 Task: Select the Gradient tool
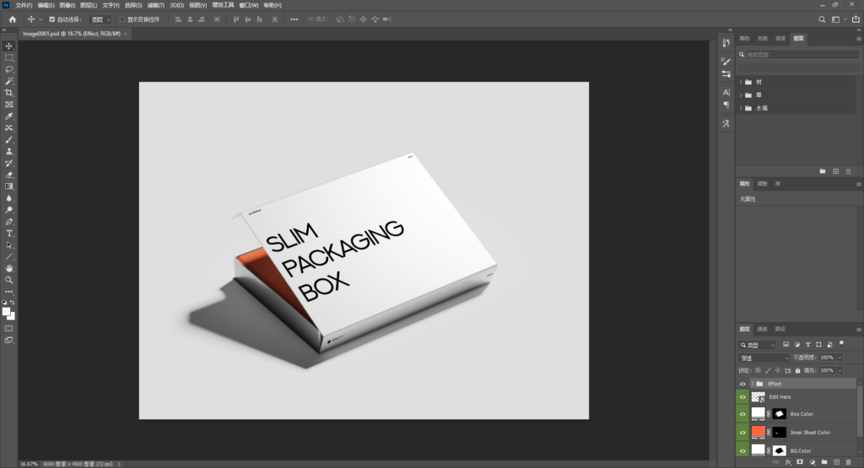click(x=8, y=186)
